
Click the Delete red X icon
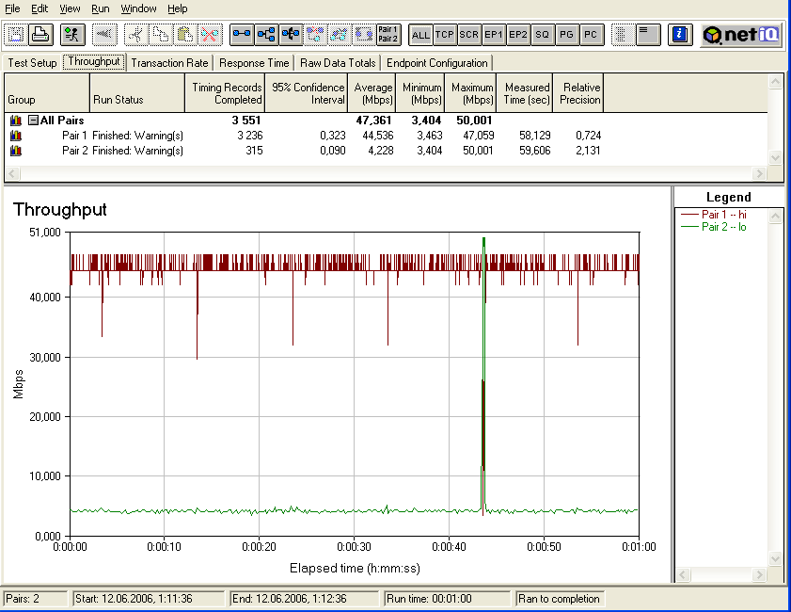(x=210, y=34)
